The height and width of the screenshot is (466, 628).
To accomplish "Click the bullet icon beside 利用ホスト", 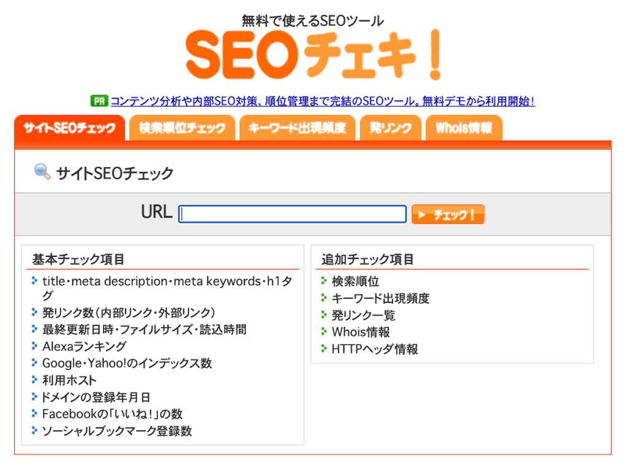I will [35, 380].
